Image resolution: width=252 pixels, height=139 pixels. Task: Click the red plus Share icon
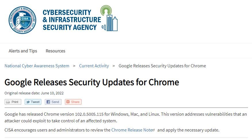click(68, 102)
